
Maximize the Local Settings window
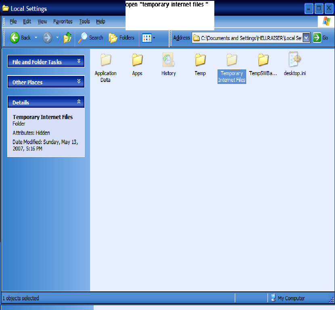(319, 8)
